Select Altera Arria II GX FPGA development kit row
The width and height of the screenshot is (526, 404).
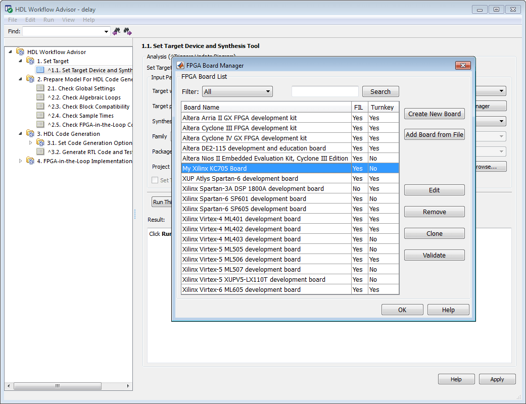[x=290, y=118]
